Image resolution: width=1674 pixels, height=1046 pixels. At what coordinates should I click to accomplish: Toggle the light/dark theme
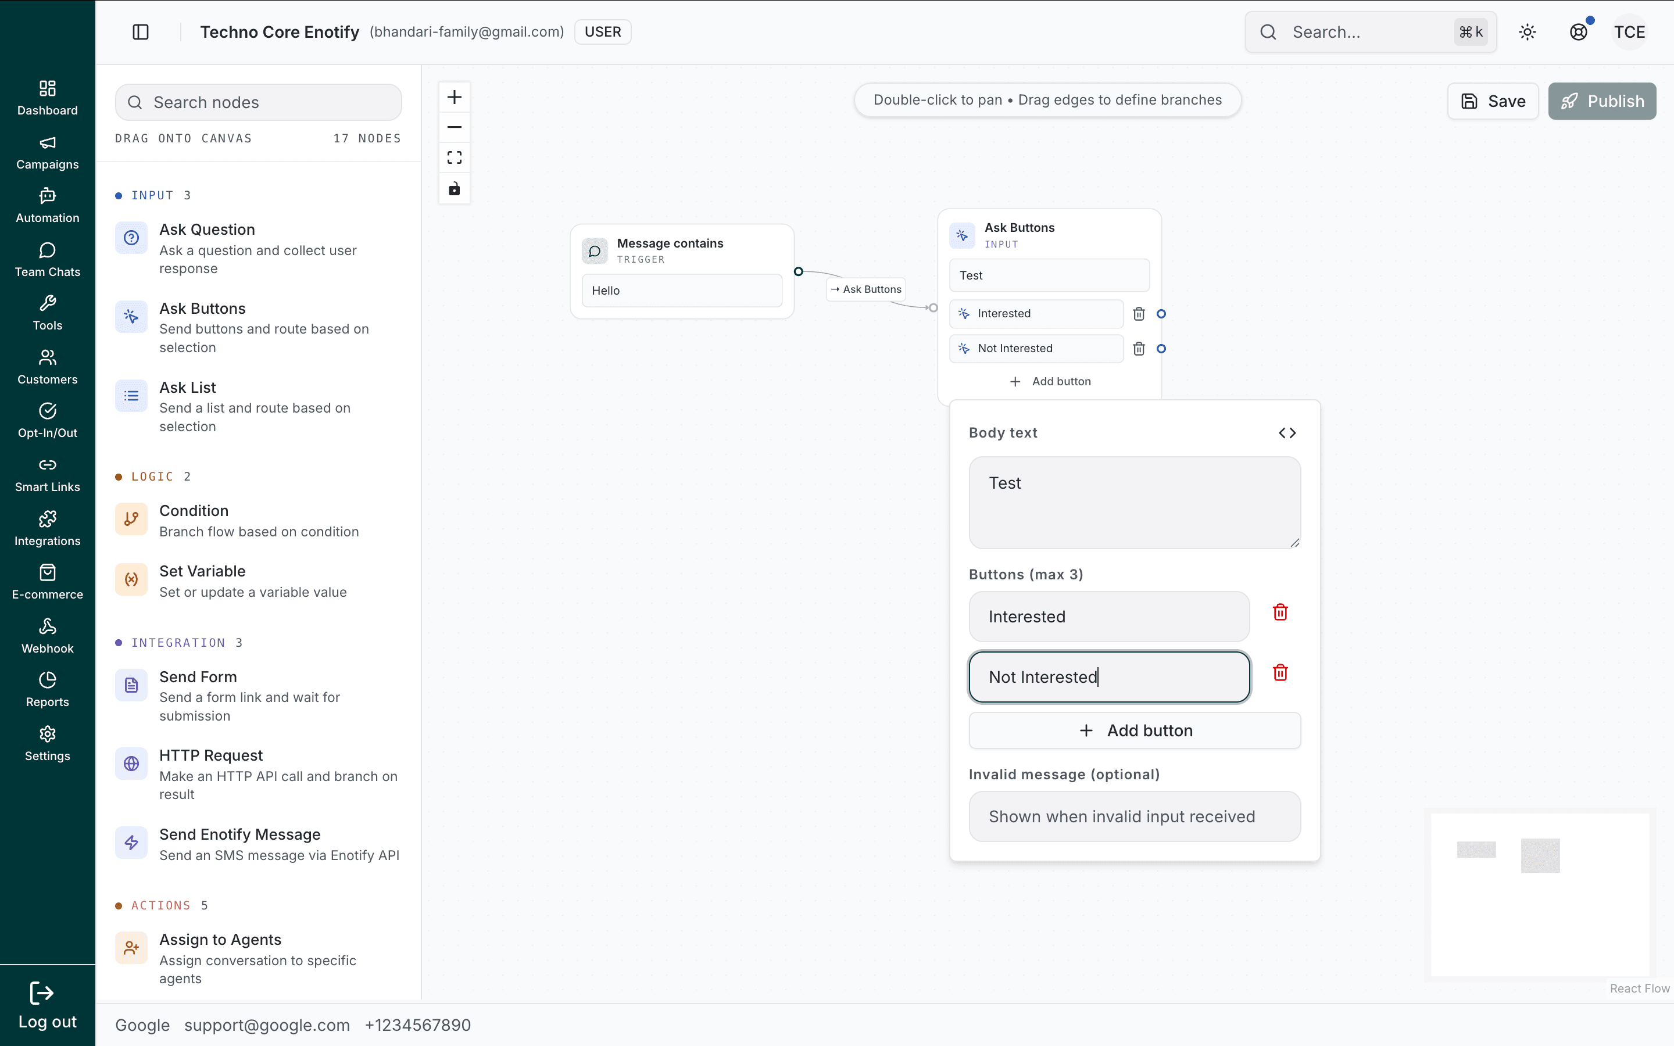coord(1528,32)
